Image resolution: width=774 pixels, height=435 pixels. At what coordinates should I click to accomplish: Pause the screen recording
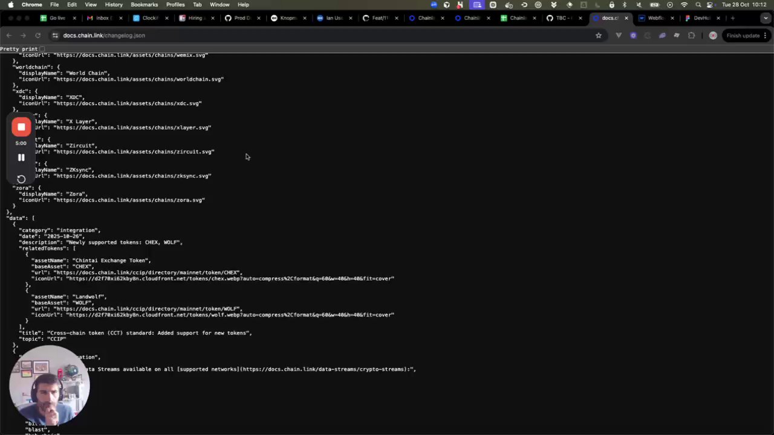(21, 157)
